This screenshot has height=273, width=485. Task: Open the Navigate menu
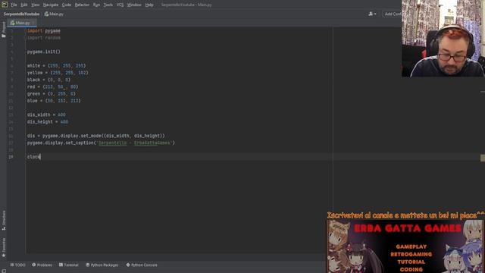click(x=51, y=5)
